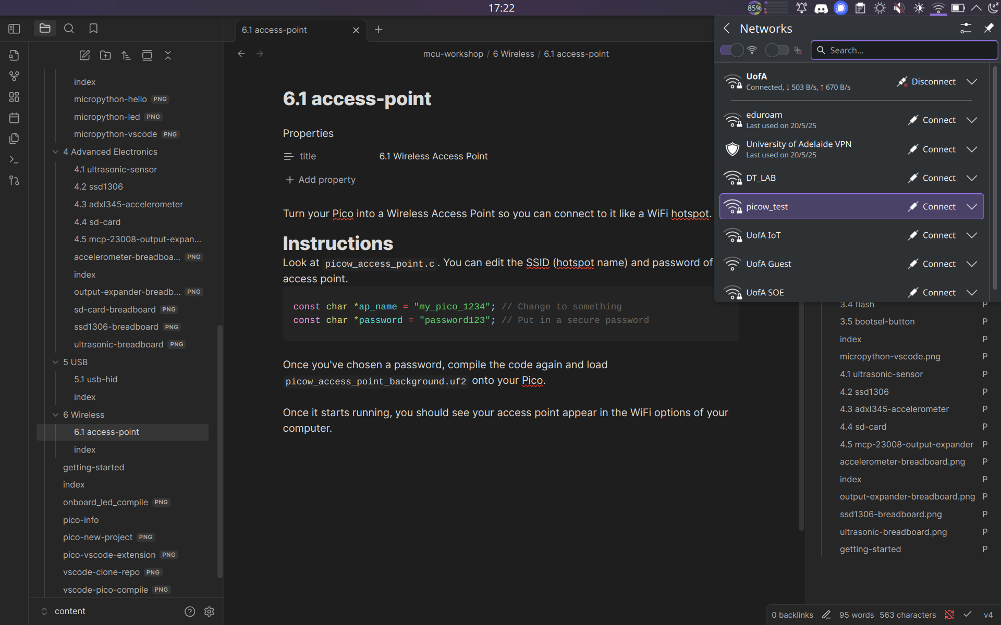The height and width of the screenshot is (625, 1001).
Task: Open 5.1 usb-hid note
Action: click(95, 379)
